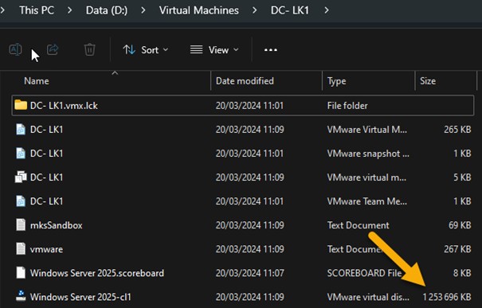Click the 20/03/2024 11:07 date cell

250,273
